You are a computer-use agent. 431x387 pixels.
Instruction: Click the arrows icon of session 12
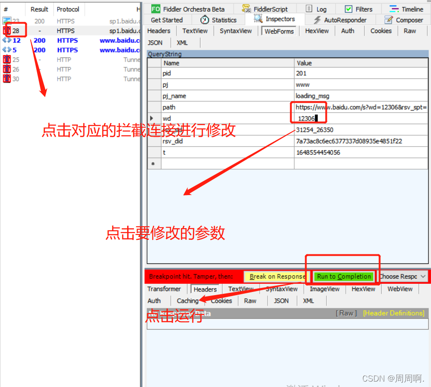pos(7,40)
